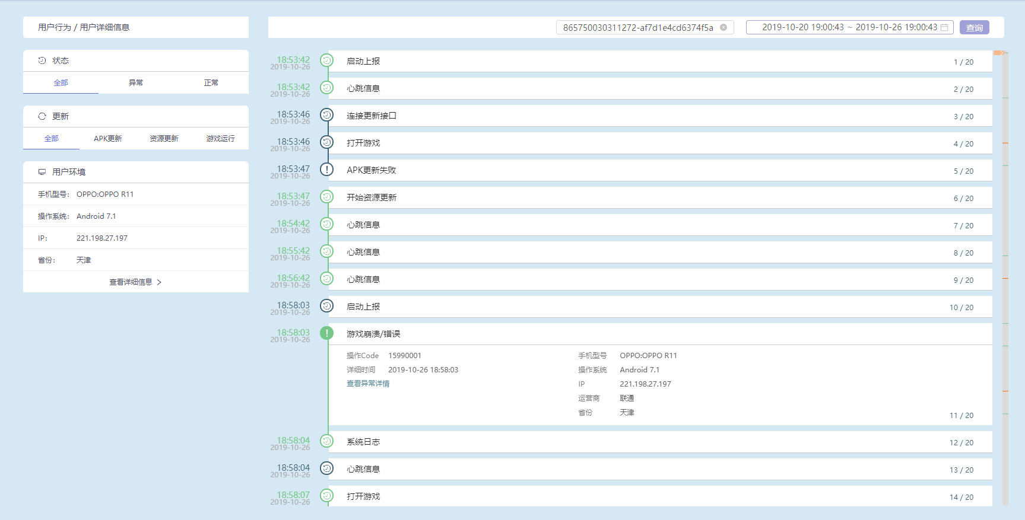
Task: Expand the 启动上报 1/20 row
Action: click(660, 62)
